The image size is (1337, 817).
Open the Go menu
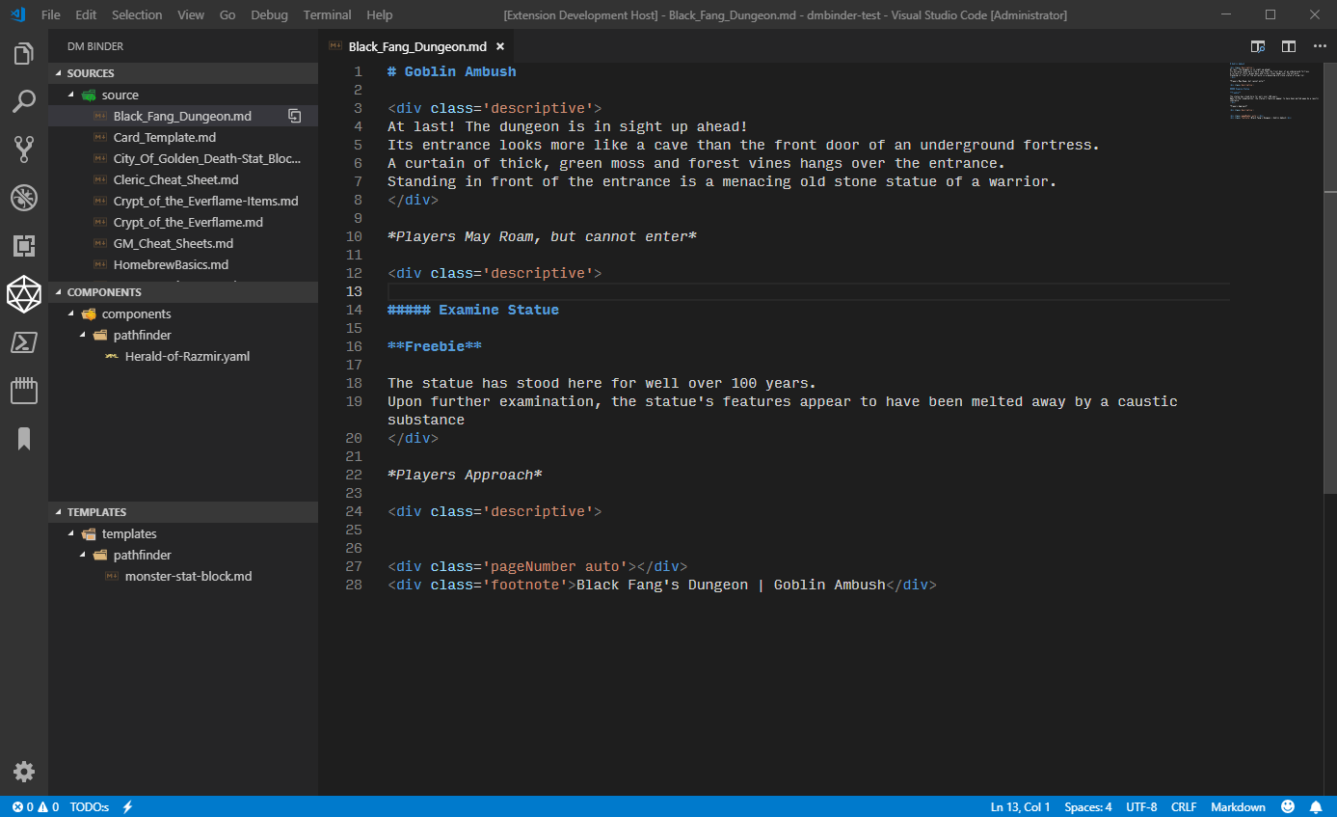click(227, 15)
